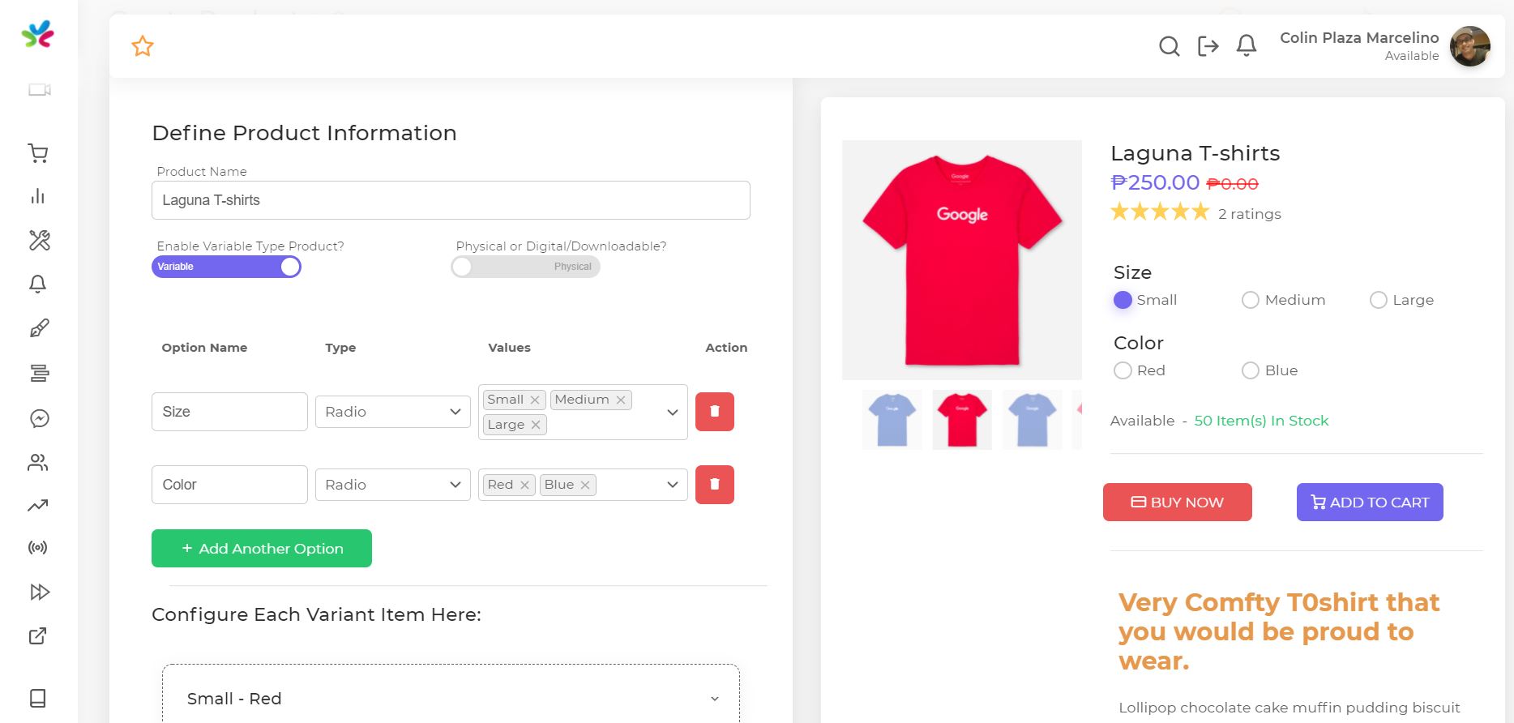The width and height of the screenshot is (1514, 723).
Task: Toggle the Physical or Digital switch
Action: coord(525,267)
